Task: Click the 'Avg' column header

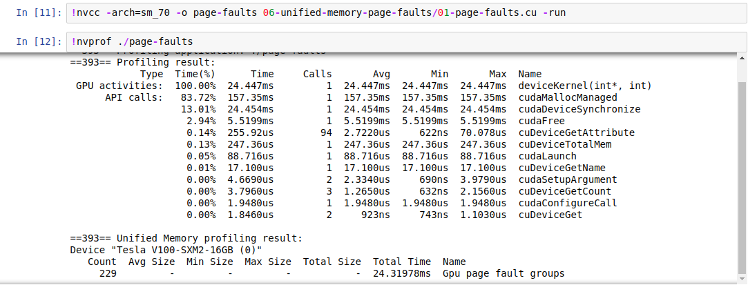Action: [381, 75]
